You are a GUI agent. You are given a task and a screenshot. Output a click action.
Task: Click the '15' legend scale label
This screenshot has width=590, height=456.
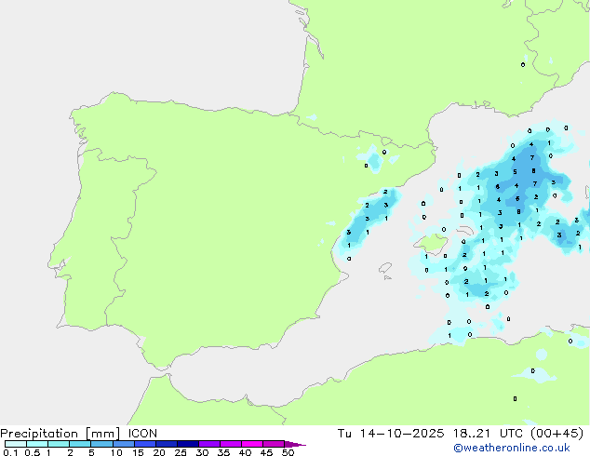pos(138,452)
